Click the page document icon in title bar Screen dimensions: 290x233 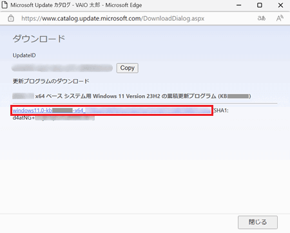[5, 5]
